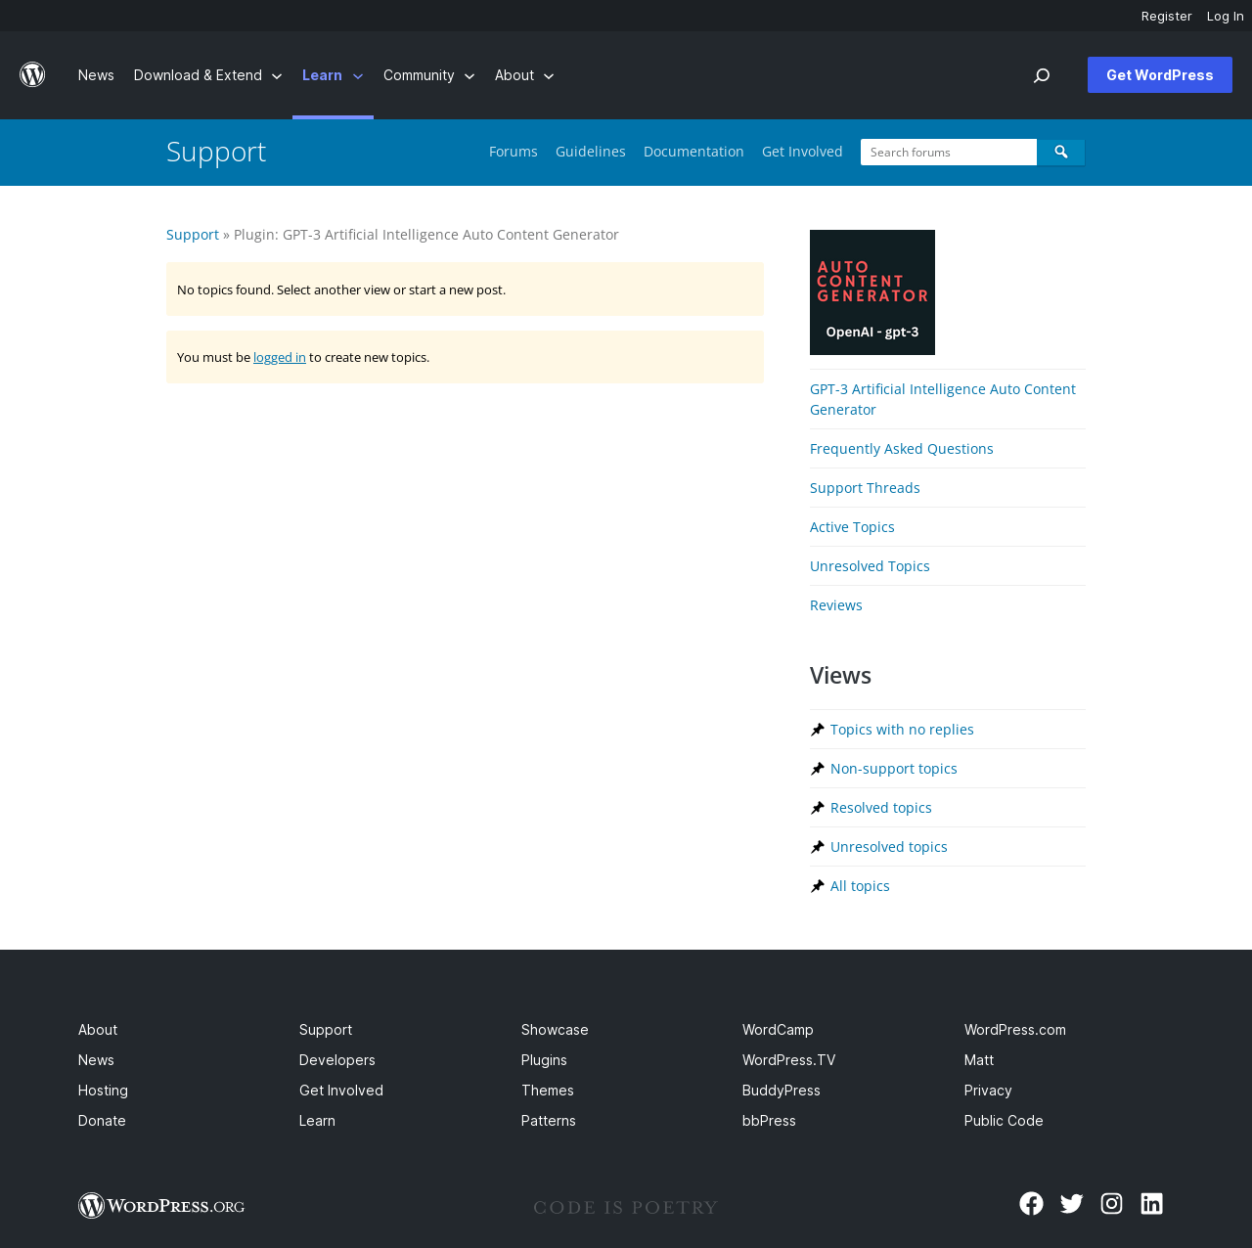Click the WordPress logo in header
Image resolution: width=1252 pixels, height=1248 pixels.
[32, 75]
